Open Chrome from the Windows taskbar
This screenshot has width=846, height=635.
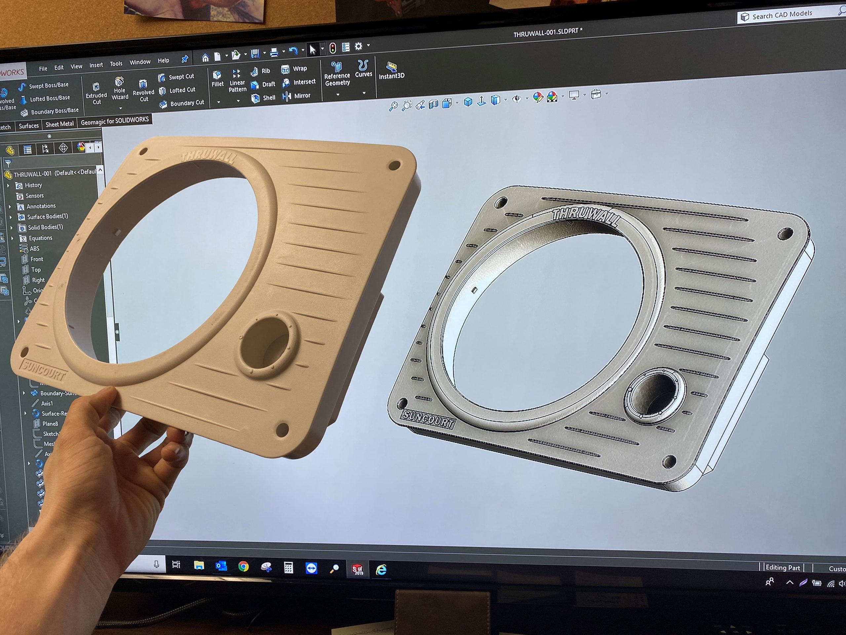(x=243, y=567)
